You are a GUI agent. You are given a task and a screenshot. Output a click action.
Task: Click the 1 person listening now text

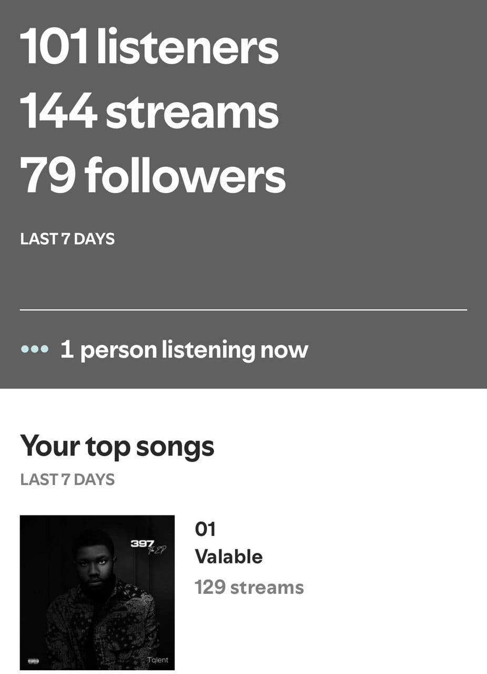click(184, 350)
